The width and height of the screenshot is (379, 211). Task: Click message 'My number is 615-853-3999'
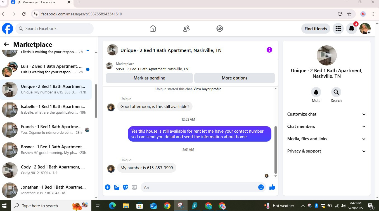click(147, 168)
